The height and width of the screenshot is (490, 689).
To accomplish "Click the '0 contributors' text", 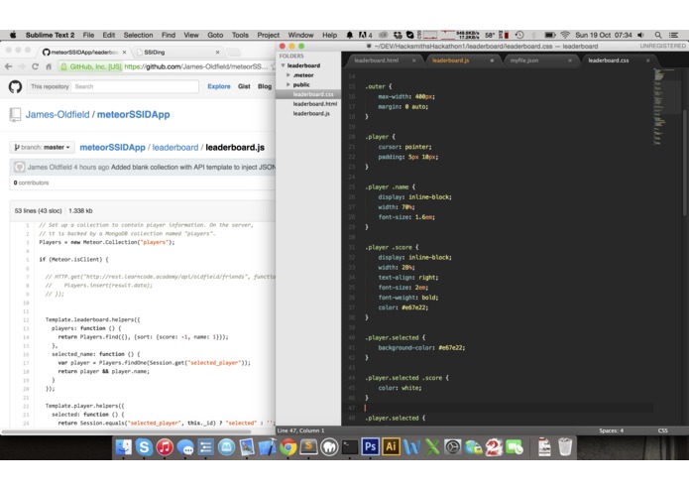I will coord(31,183).
